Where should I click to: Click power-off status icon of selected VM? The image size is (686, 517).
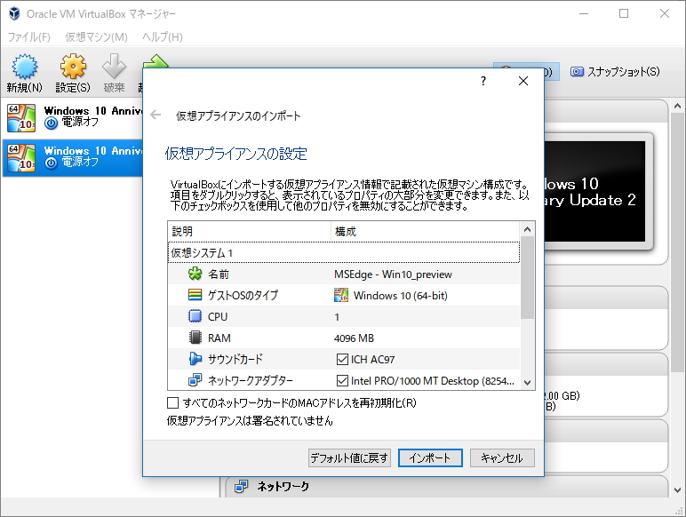pos(52,163)
